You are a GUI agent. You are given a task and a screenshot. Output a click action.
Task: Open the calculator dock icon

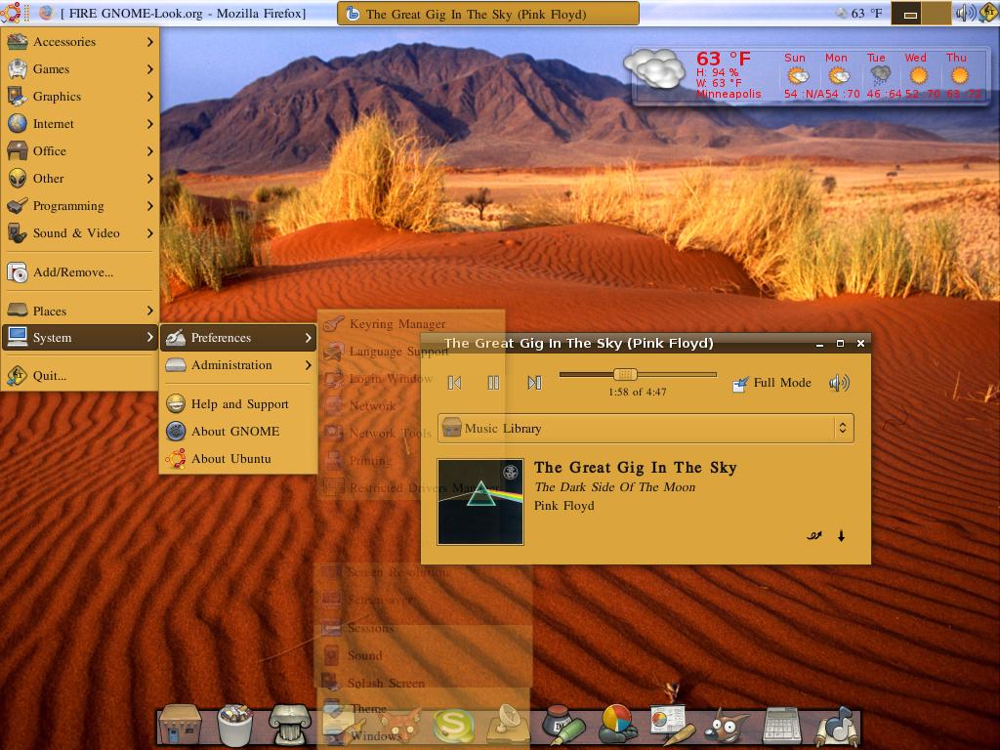782,726
